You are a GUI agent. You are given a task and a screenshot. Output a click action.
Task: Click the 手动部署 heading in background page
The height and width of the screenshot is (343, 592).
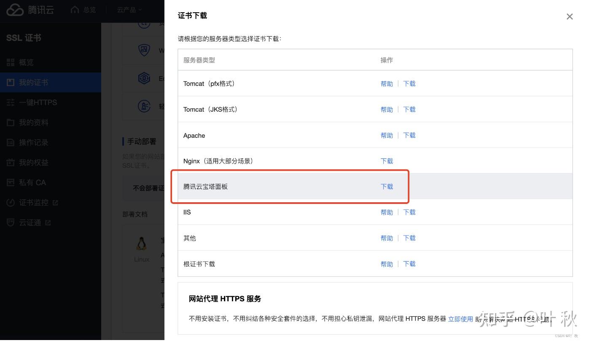pos(142,142)
